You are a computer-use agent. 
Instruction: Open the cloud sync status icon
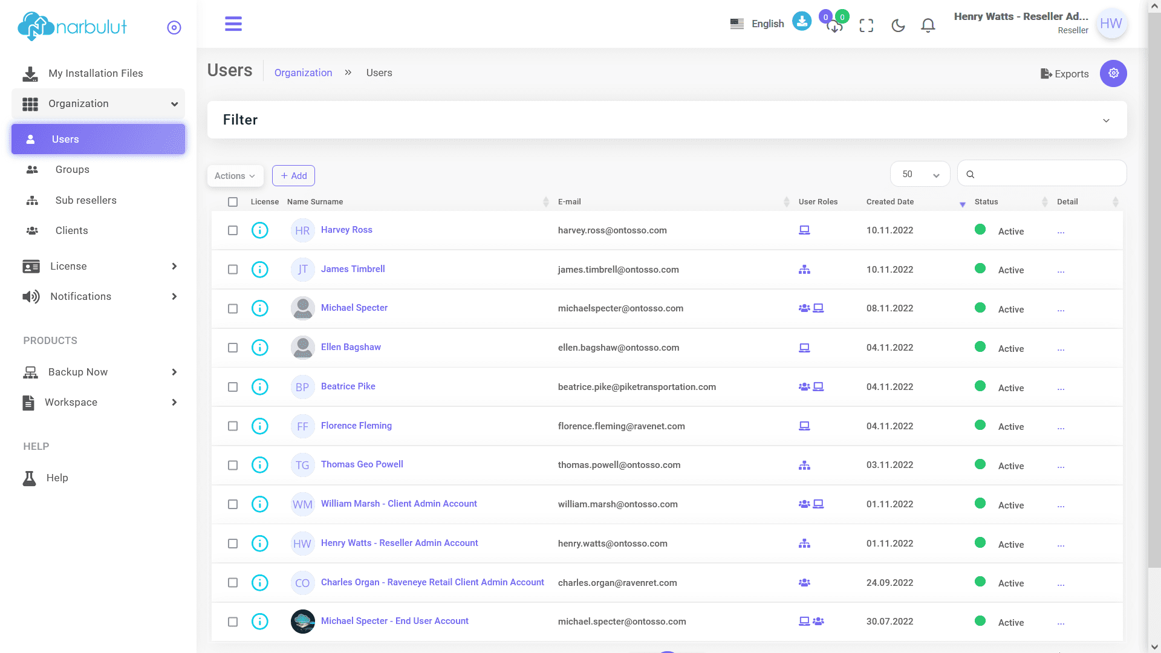(x=834, y=26)
